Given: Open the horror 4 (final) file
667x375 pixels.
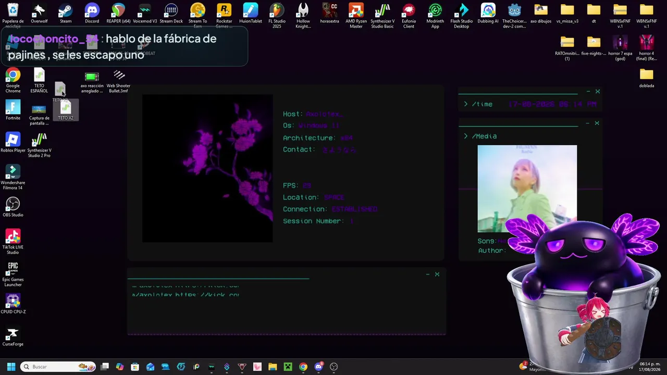Looking at the screenshot, I should coord(647,48).
